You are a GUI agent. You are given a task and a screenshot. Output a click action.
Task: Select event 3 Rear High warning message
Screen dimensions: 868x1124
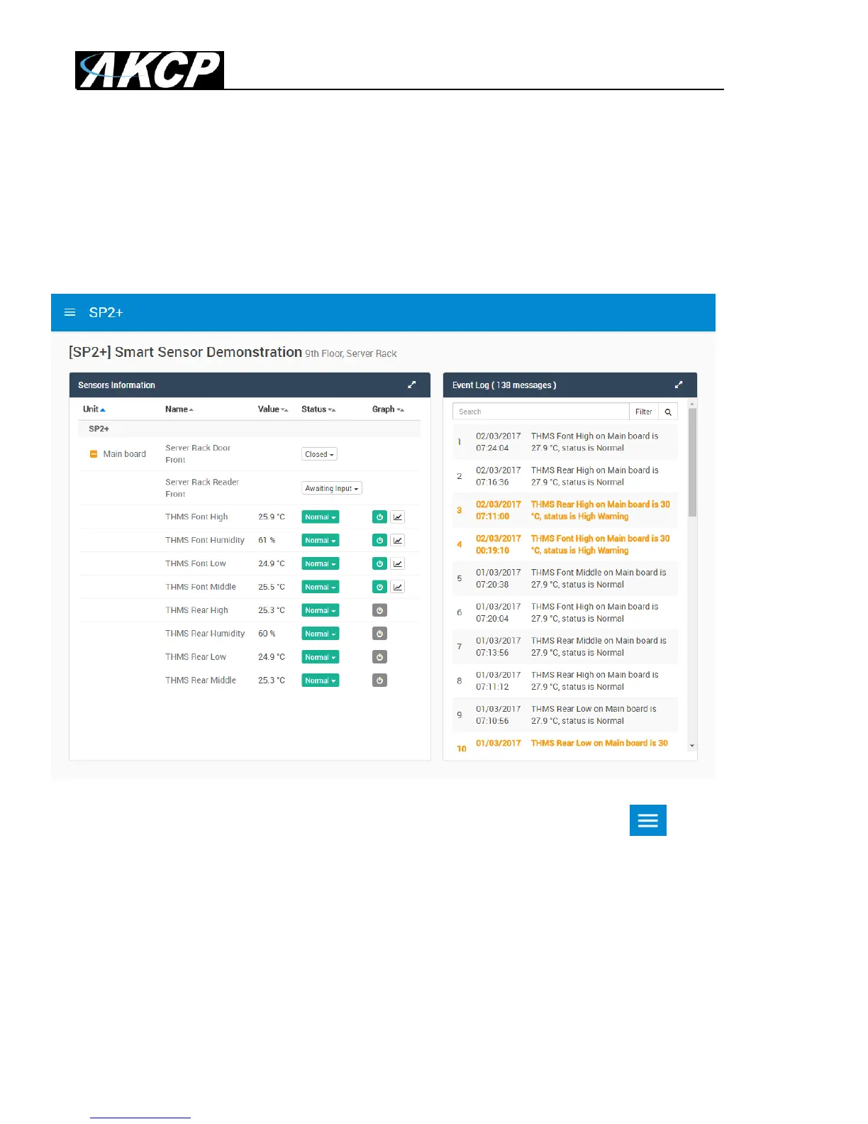click(565, 510)
